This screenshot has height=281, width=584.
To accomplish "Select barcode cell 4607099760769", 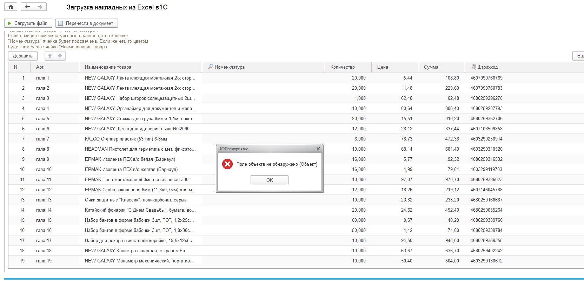I will pyautogui.click(x=524, y=78).
